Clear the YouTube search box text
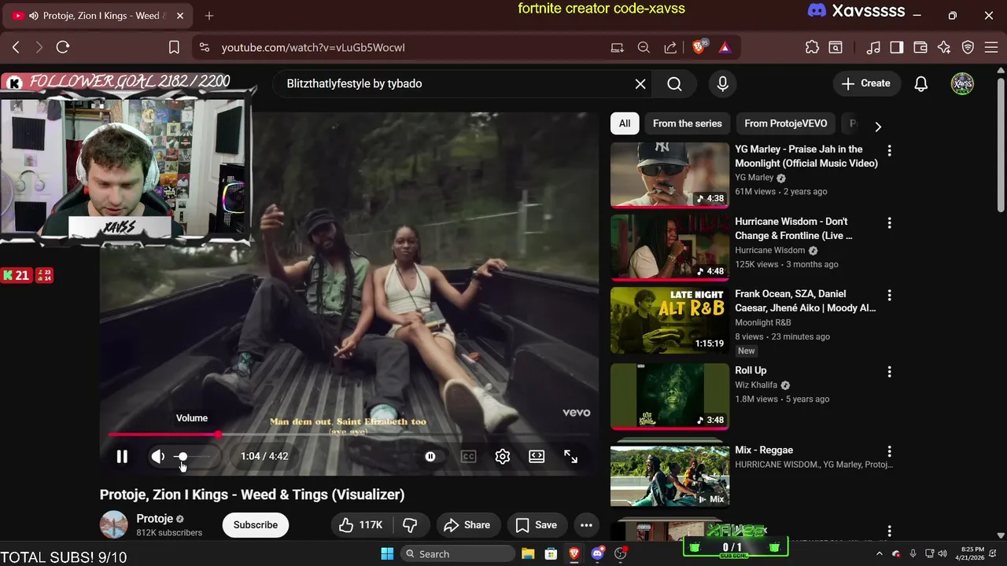This screenshot has width=1007, height=566. pos(640,84)
